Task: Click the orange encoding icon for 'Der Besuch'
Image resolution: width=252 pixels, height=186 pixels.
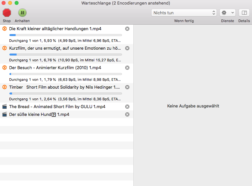Action: (x=5, y=68)
